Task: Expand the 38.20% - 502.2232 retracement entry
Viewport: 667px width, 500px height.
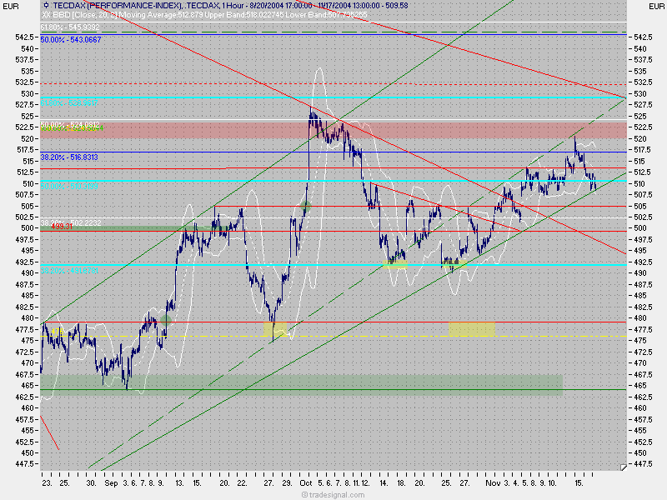Action: pos(68,222)
